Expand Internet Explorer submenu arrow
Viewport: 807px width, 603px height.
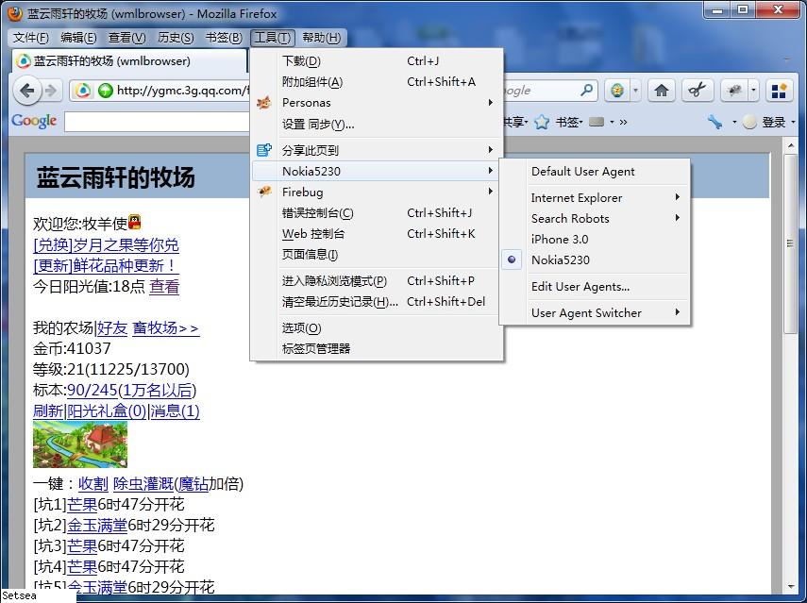[x=678, y=197]
